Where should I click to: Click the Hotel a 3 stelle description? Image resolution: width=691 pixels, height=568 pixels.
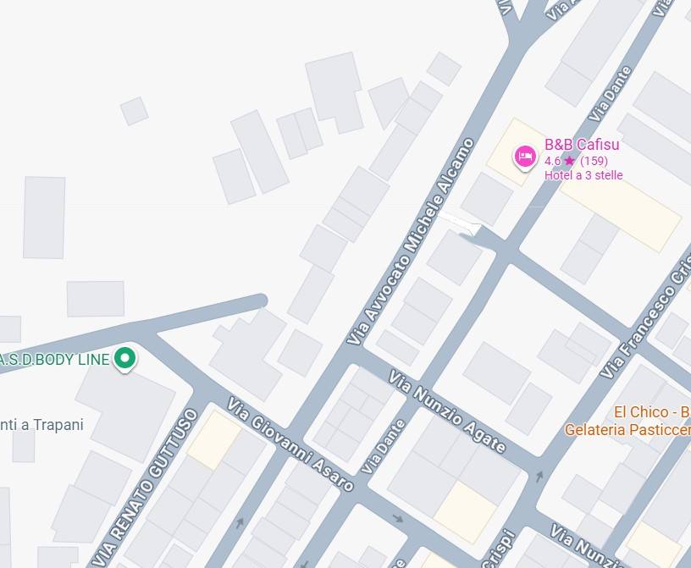pos(583,175)
